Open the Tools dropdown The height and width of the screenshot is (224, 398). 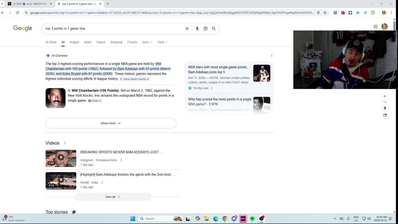pos(162,42)
